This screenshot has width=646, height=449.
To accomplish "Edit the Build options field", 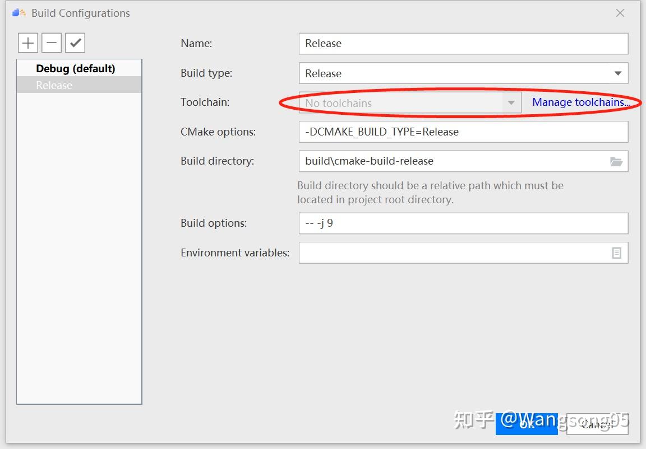I will [x=464, y=223].
